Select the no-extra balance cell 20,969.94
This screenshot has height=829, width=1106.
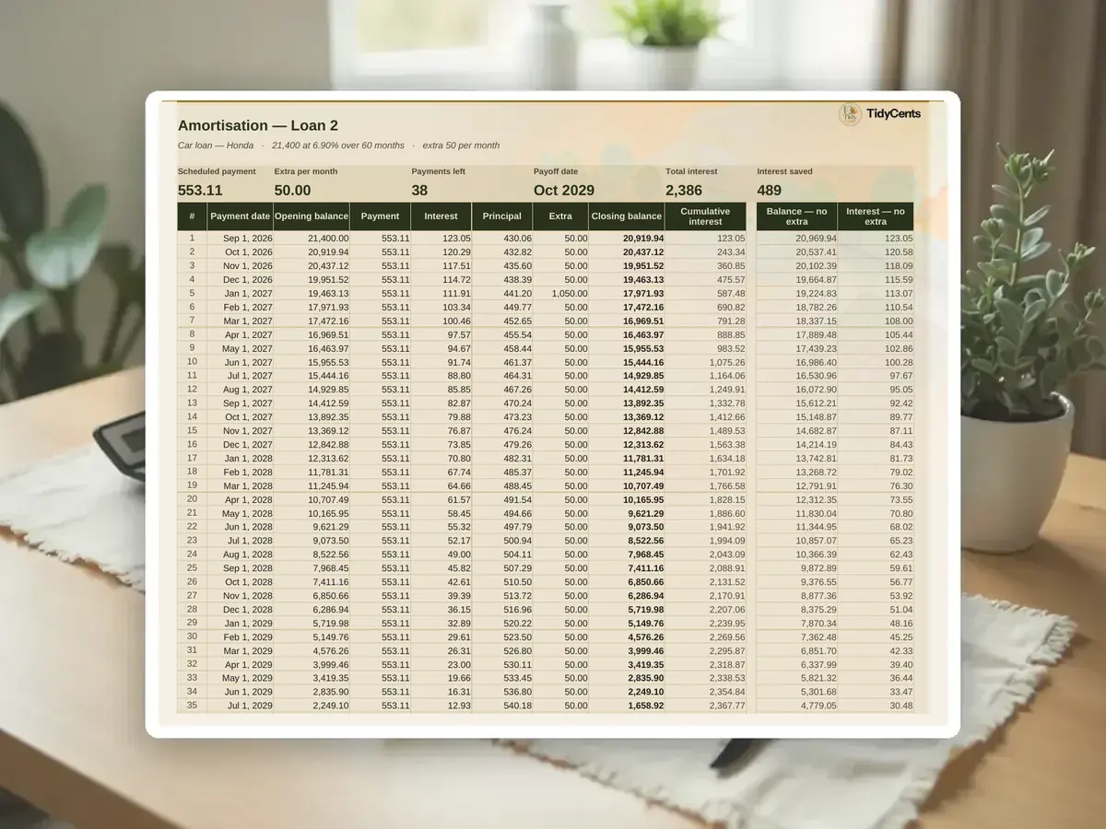[x=797, y=238]
